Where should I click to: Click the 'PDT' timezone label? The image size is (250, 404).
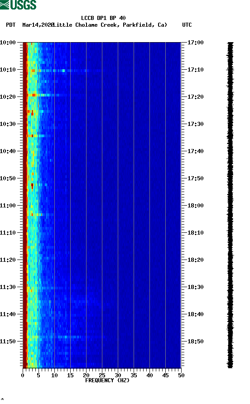(x=10, y=25)
